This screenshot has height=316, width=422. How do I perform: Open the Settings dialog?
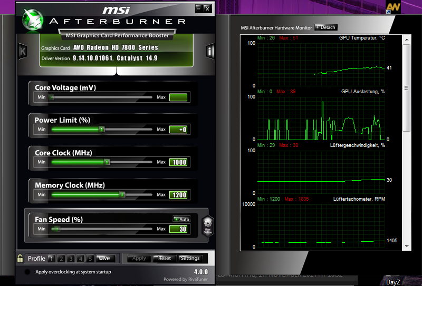[x=190, y=258]
